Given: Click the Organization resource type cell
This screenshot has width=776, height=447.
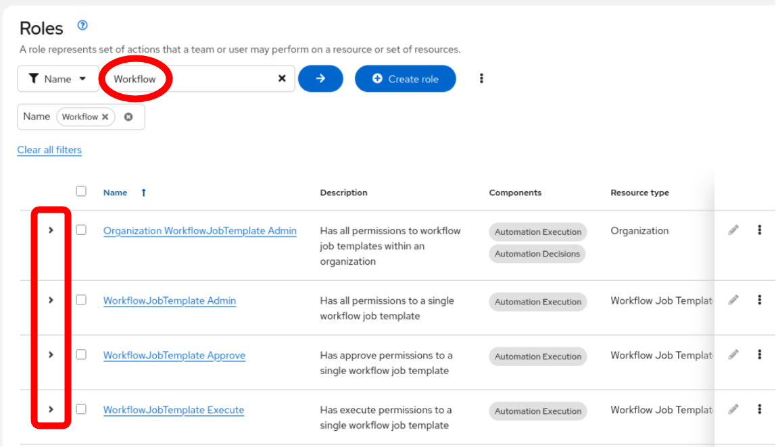Looking at the screenshot, I should 639,231.
